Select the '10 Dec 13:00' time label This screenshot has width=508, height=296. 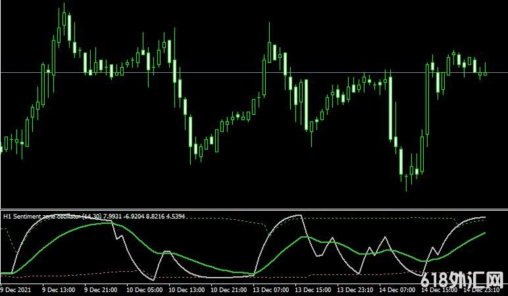[187, 290]
